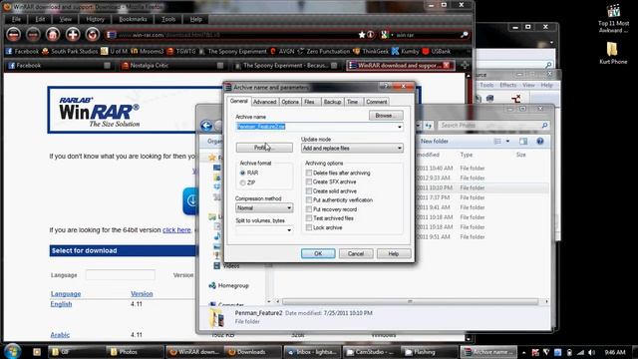Viewport: 638px width, 359px height.
Task: Open new tab button in Firefox
Action: tap(465, 65)
